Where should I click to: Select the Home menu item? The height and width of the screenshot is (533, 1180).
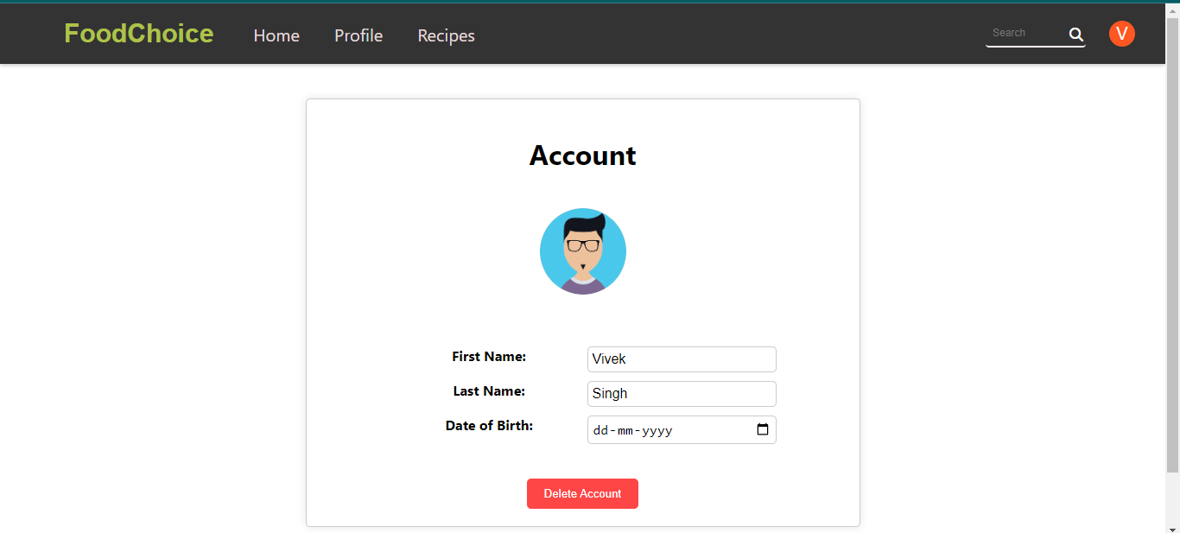[276, 35]
